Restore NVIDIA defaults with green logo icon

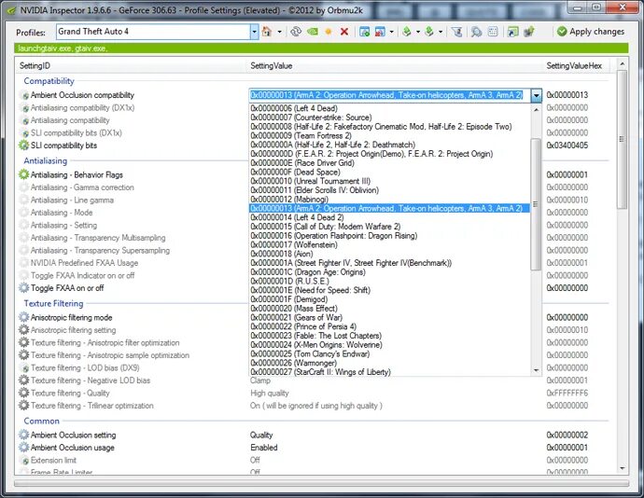312,32
